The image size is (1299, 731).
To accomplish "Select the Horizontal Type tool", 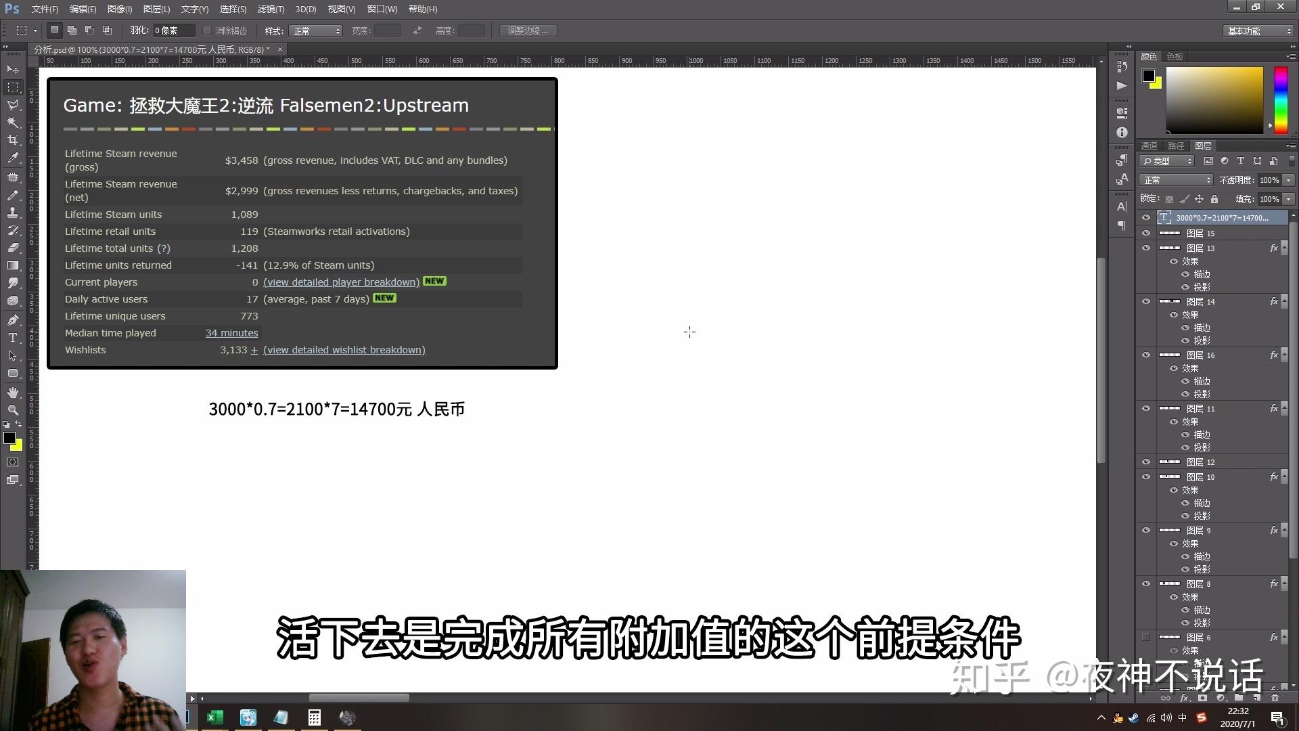I will tap(13, 338).
